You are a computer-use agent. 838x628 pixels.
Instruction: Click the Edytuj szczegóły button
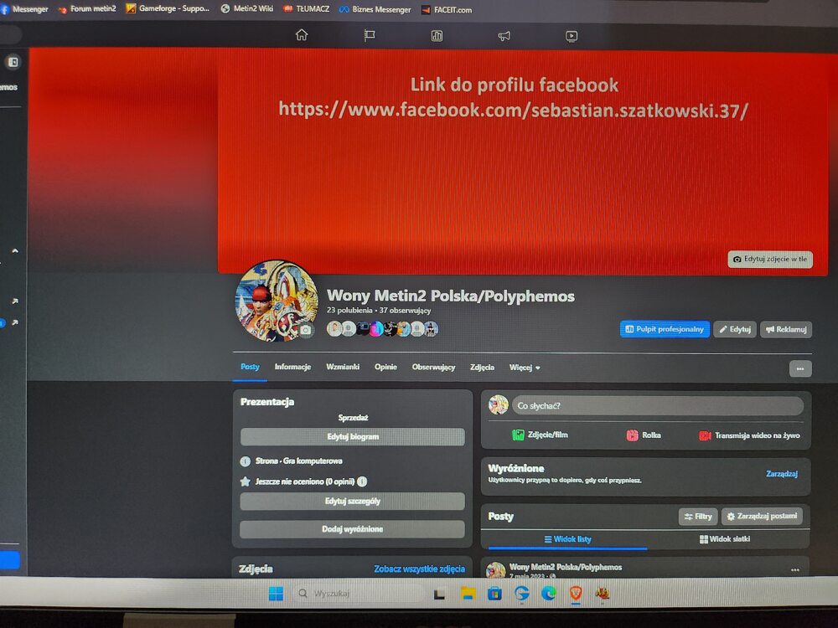click(353, 502)
